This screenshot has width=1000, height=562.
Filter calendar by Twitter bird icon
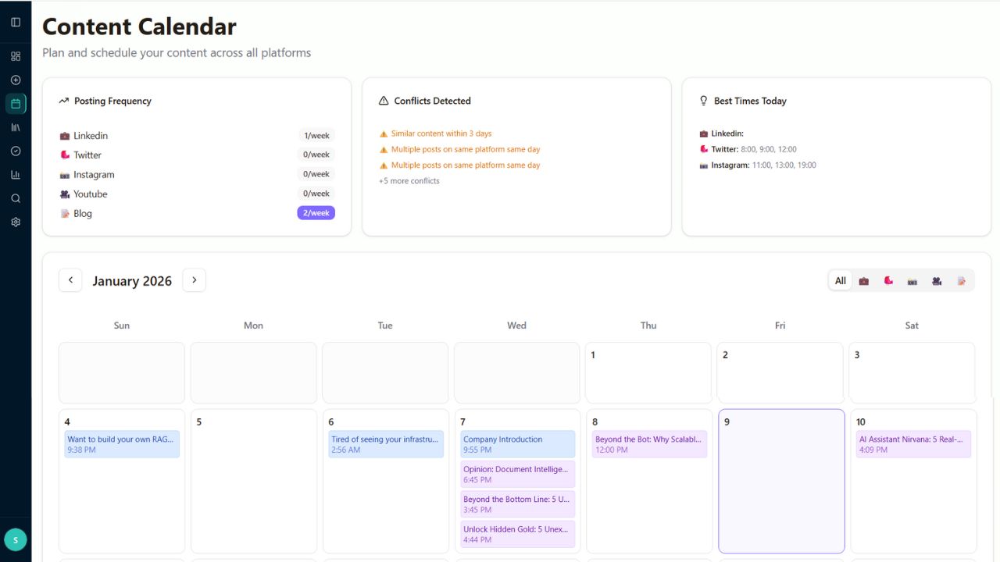click(x=888, y=281)
